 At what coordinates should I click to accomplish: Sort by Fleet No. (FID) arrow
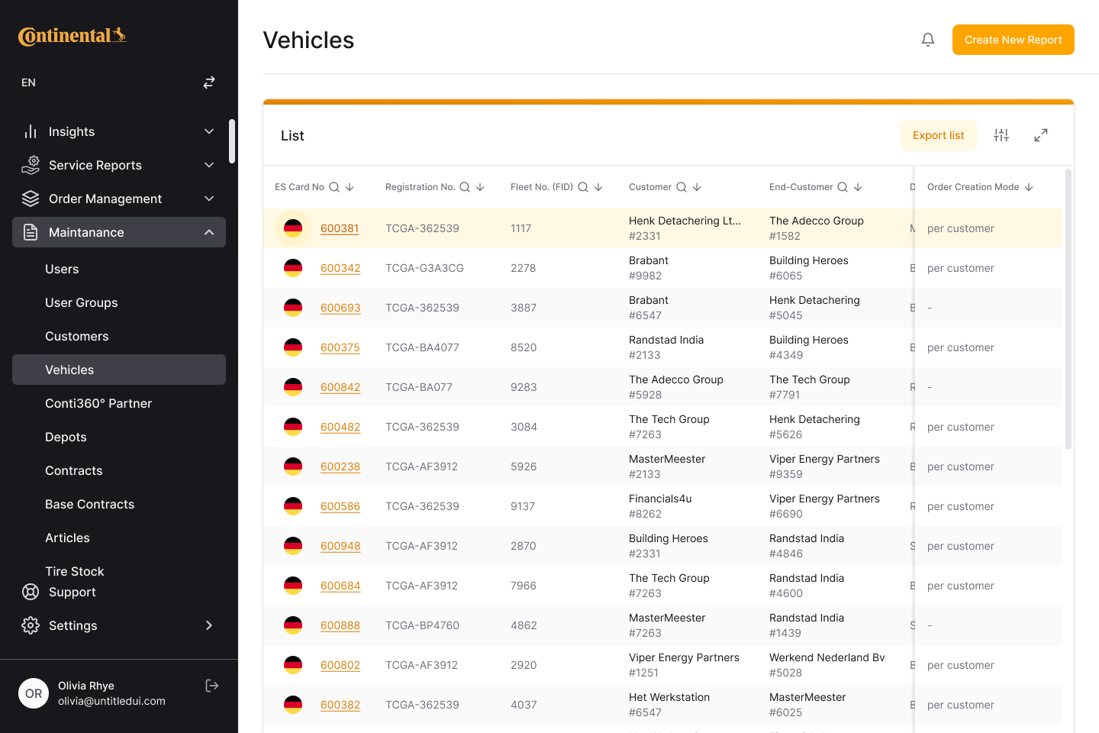[598, 187]
